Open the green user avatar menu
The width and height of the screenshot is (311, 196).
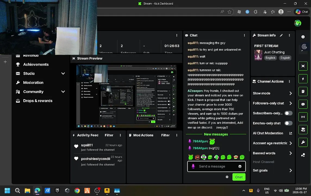point(297,23)
